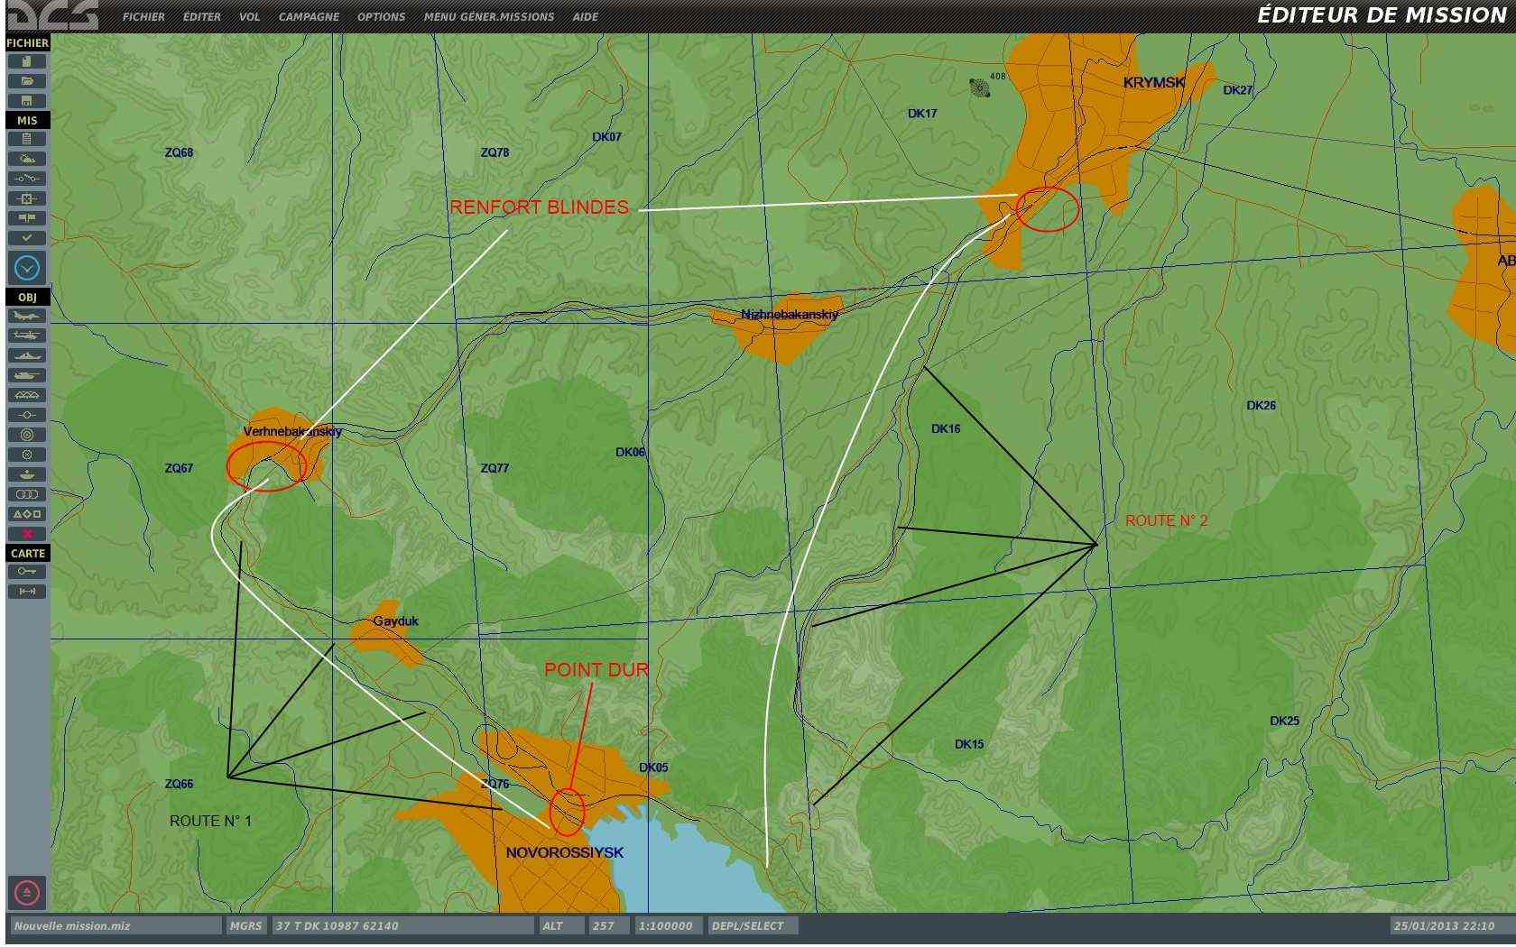The image size is (1516, 947).
Task: Open the coalition flags icon
Action: tap(27, 218)
